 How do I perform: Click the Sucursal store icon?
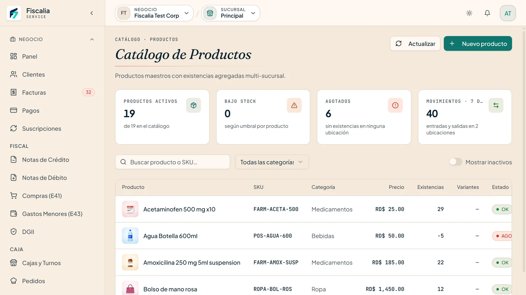pyautogui.click(x=210, y=13)
